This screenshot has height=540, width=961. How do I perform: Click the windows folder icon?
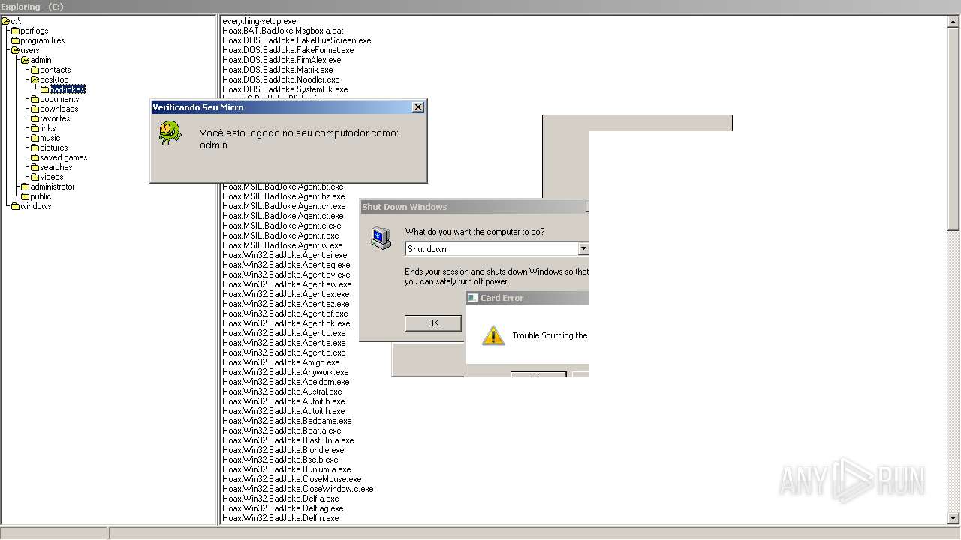click(x=15, y=206)
